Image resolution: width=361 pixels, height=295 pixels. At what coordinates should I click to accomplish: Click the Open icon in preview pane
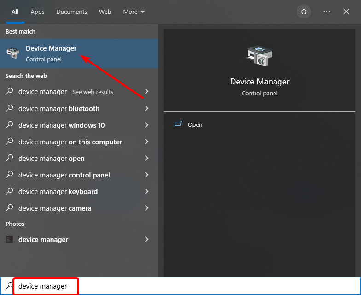point(178,124)
